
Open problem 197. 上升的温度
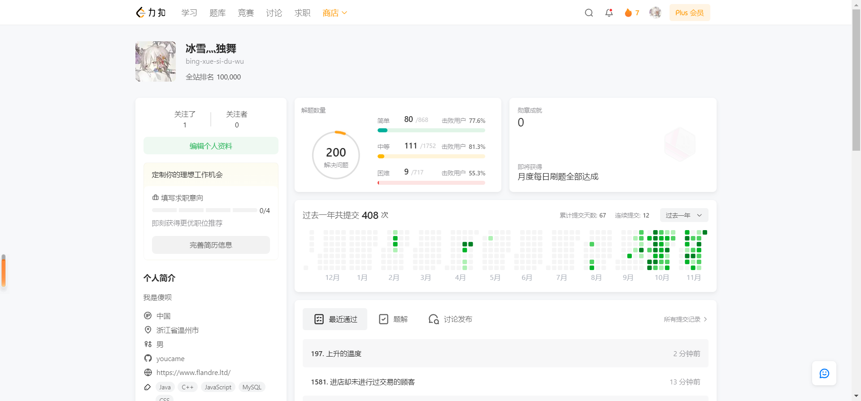336,353
